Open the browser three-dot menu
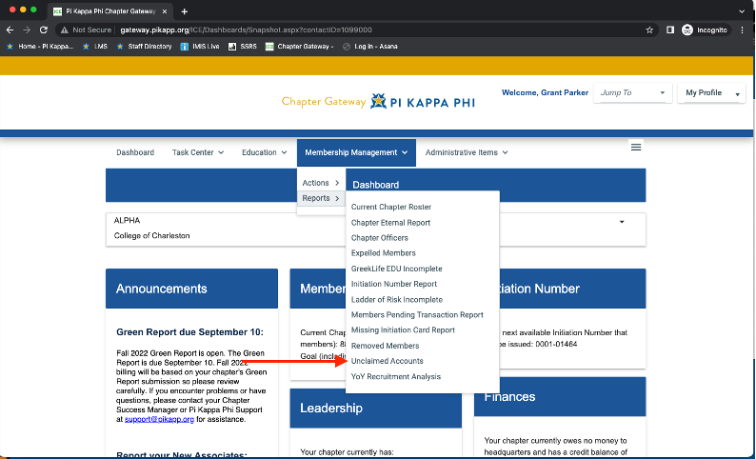 tap(743, 30)
